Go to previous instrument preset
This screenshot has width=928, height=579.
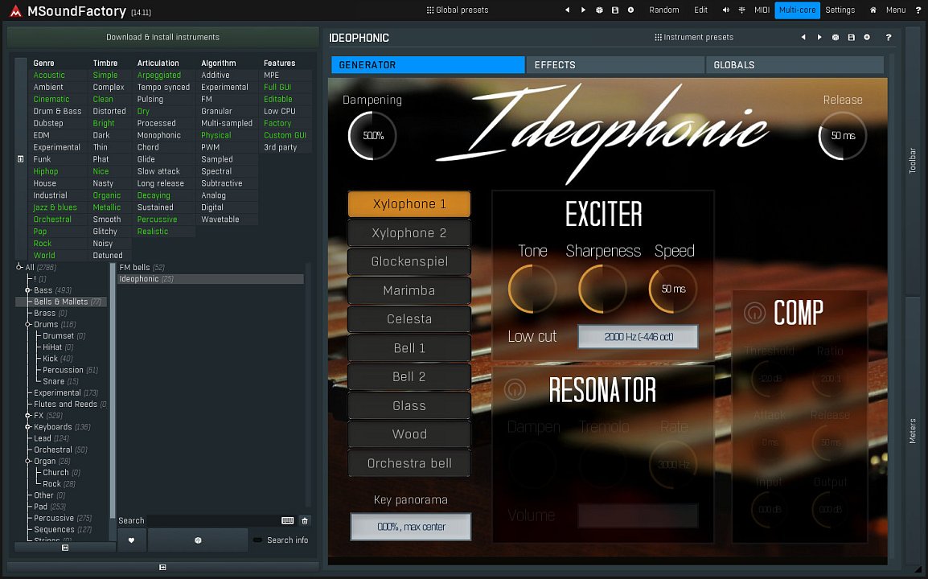click(803, 37)
